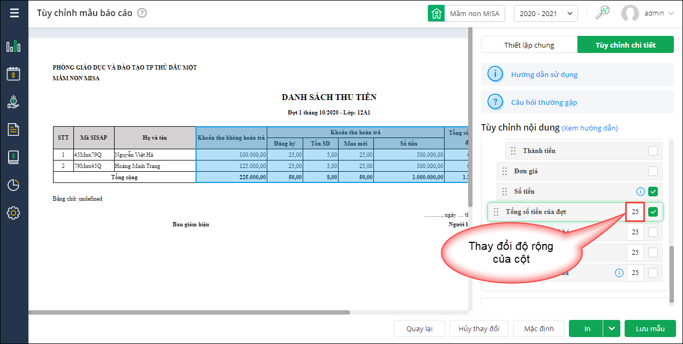This screenshot has height=344, width=683.
Task: Click the preview vertical scrollbar
Action: [470, 118]
